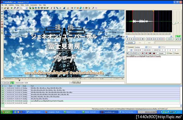
Task: Open the Subtitles menu
Action: click(x=11, y=5)
